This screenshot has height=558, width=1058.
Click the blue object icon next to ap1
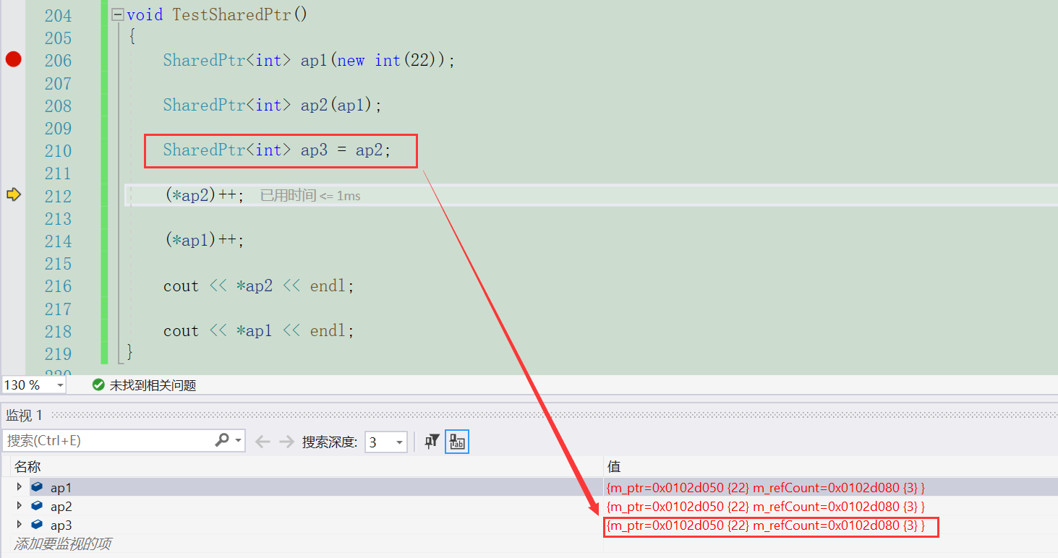[37, 487]
